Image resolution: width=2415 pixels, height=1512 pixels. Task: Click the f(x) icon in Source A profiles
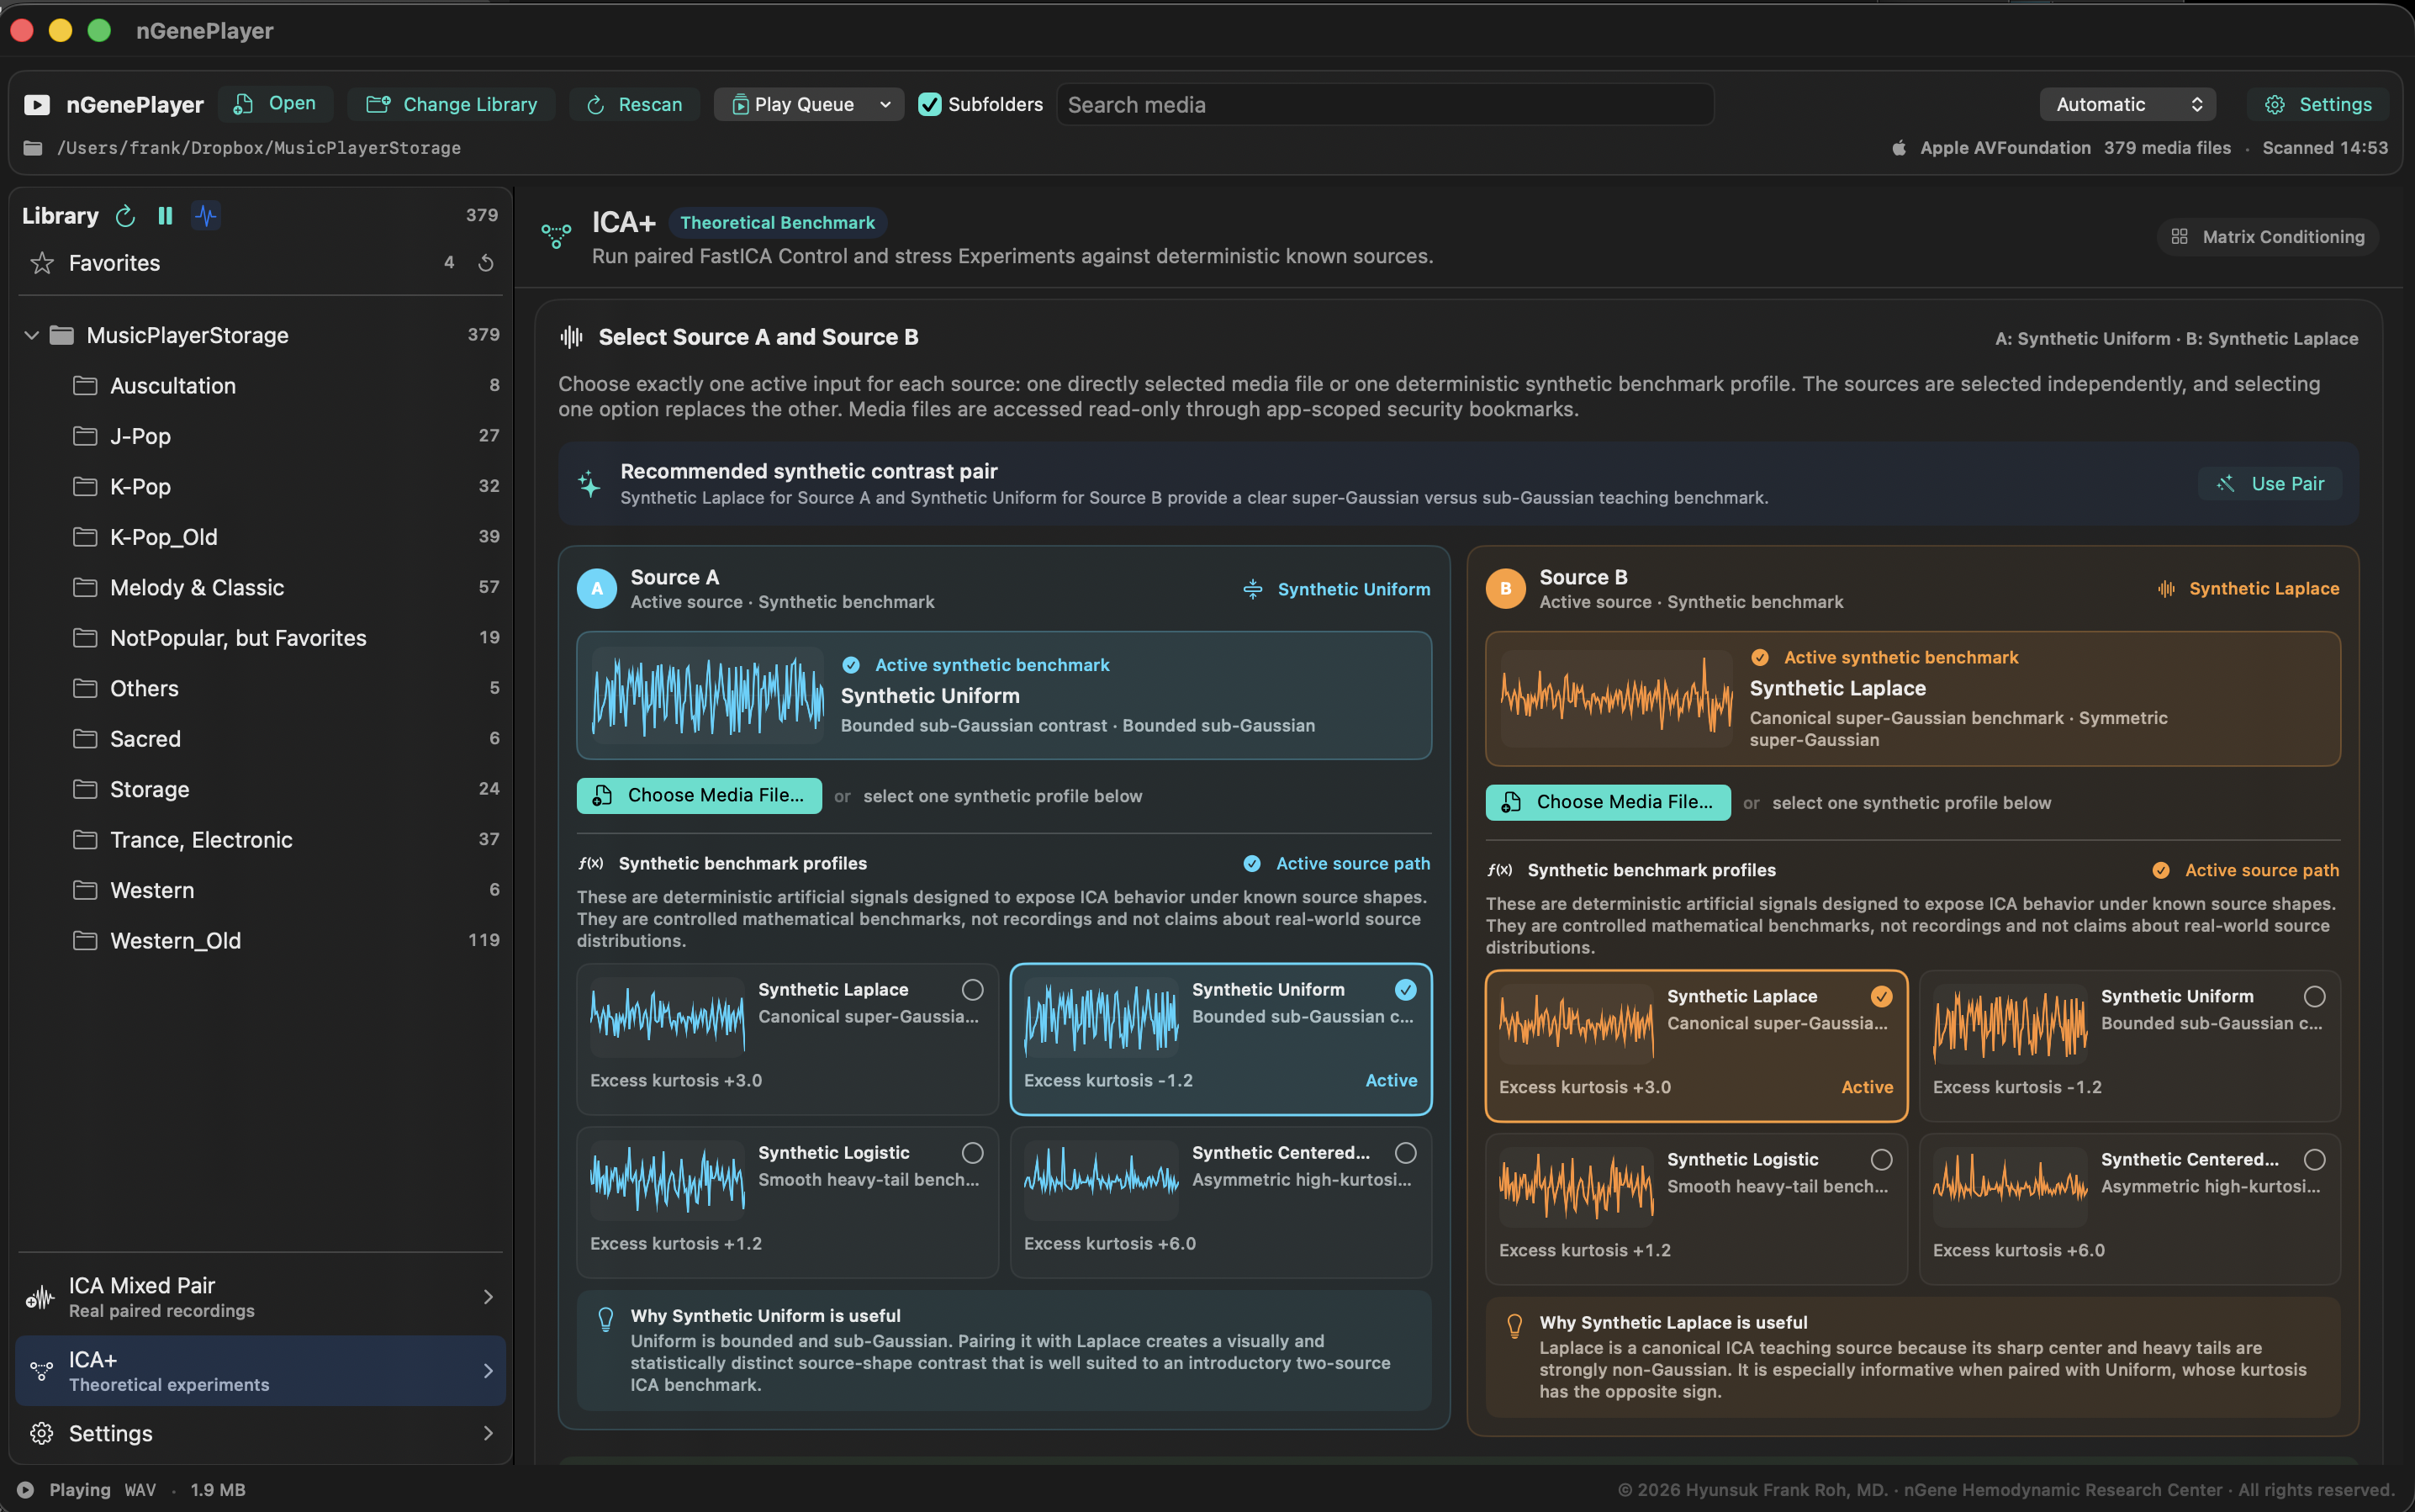(x=591, y=863)
